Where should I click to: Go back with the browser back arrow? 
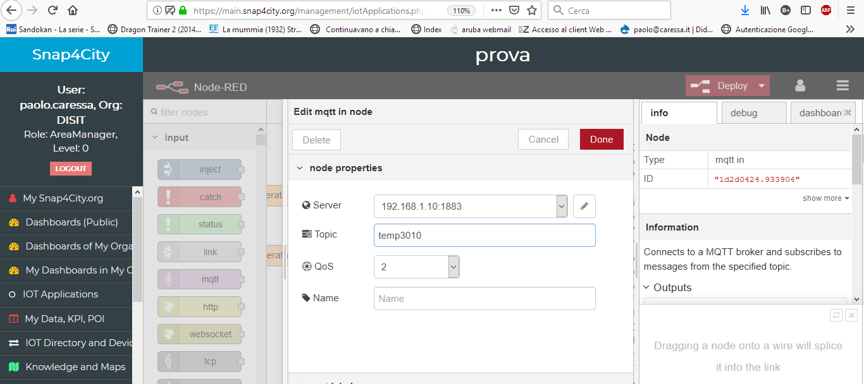[12, 10]
